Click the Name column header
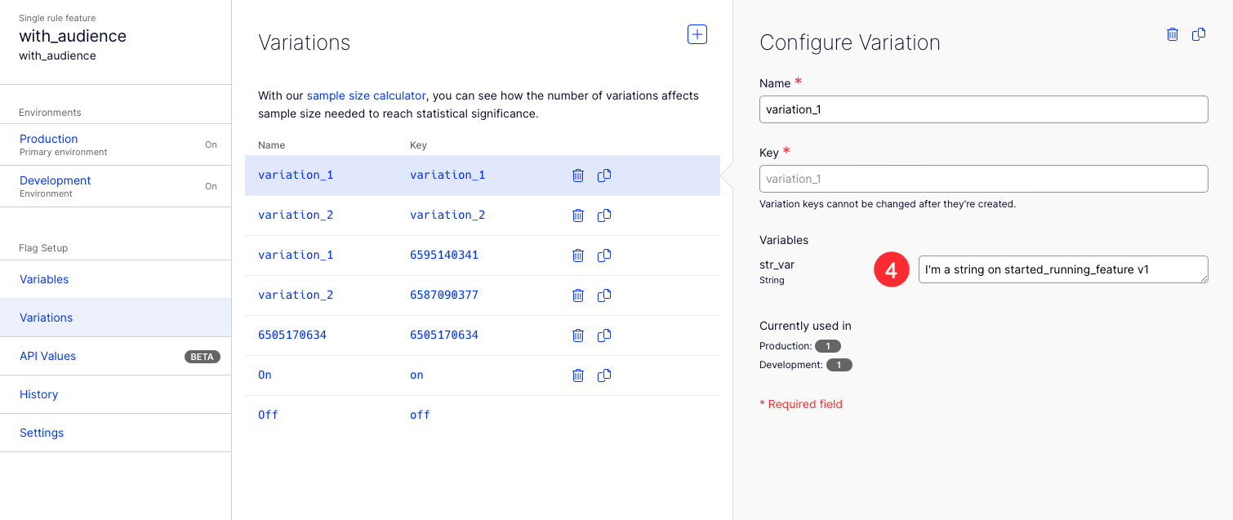This screenshot has height=520, width=1233. click(272, 145)
